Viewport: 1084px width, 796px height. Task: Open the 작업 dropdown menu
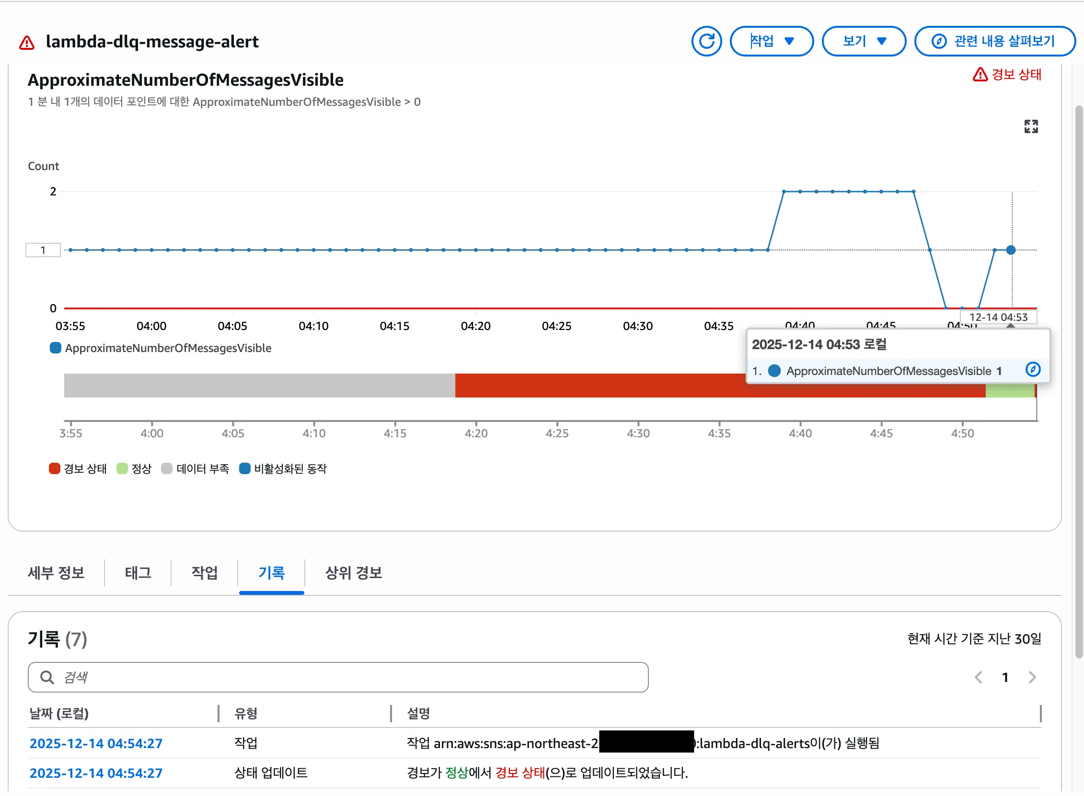point(771,42)
